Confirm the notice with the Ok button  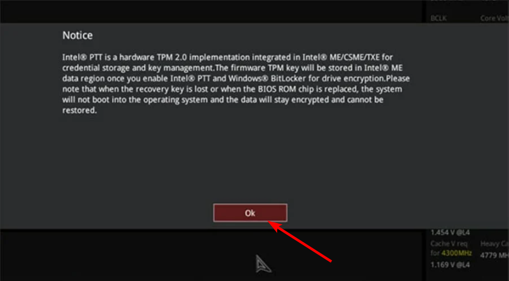pyautogui.click(x=250, y=213)
